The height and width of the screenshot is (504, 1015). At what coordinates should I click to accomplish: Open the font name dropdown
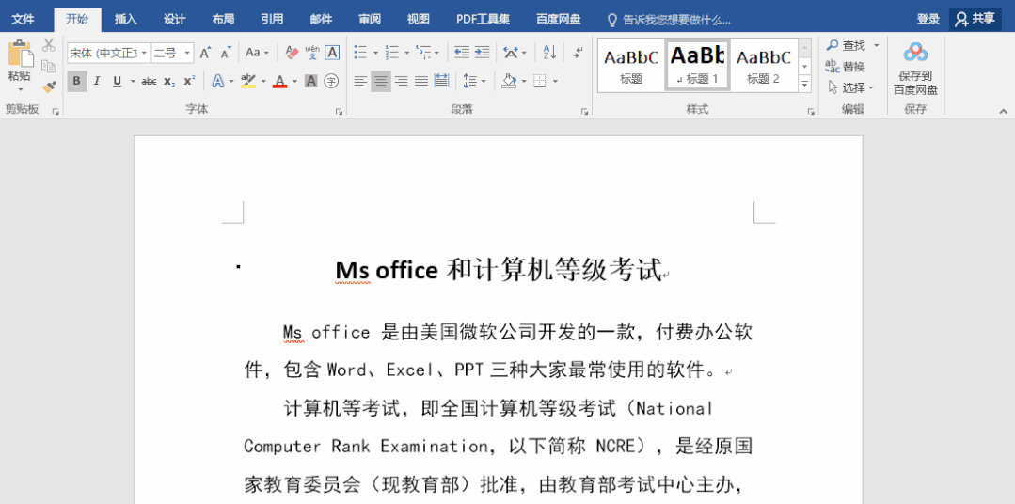(x=144, y=53)
